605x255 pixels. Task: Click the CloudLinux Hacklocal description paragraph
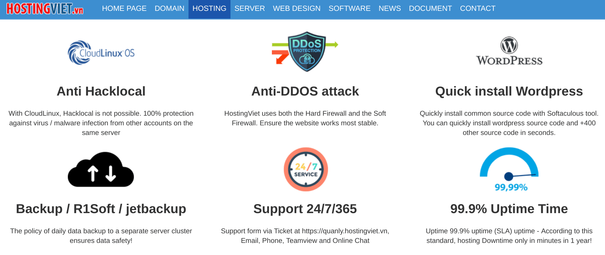[x=101, y=123]
